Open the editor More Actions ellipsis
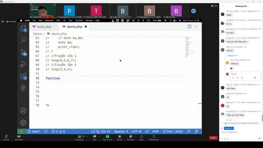 [x=196, y=26]
